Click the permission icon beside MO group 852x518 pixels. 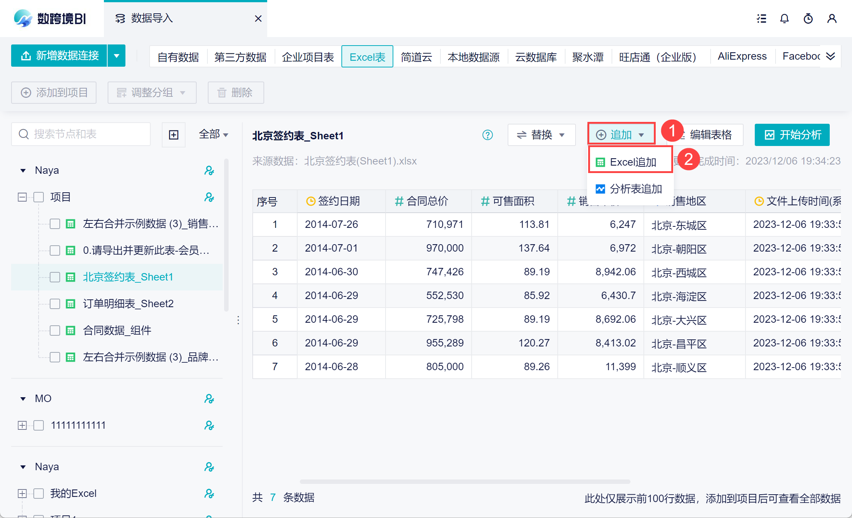[209, 399]
